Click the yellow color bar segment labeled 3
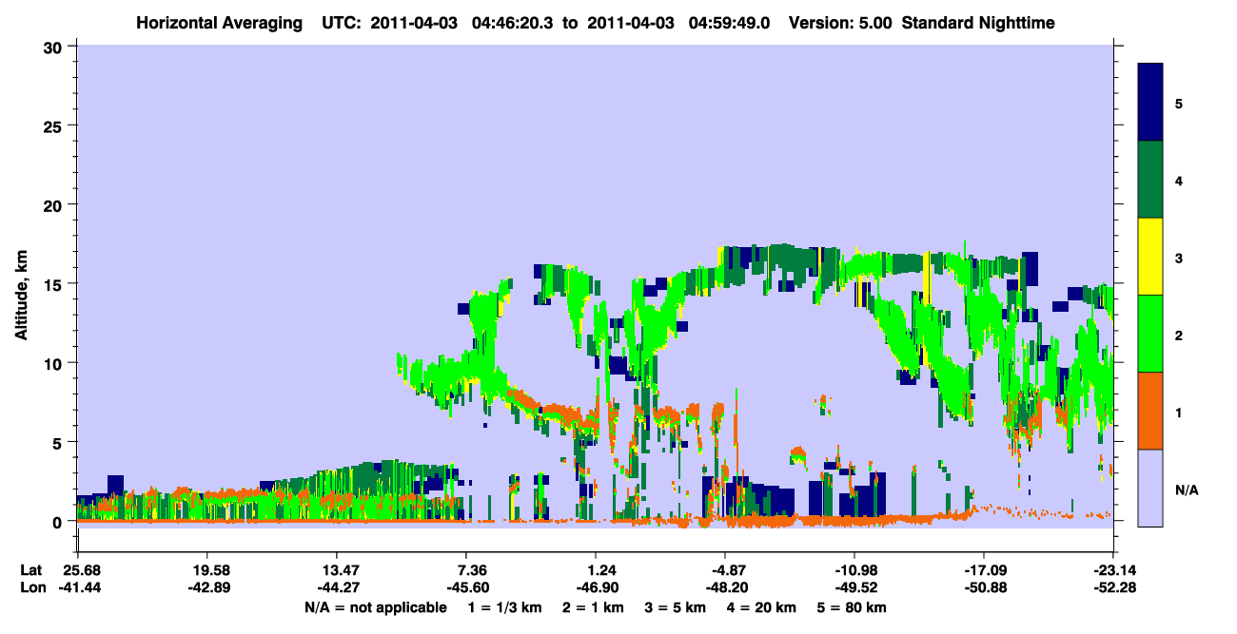Screen dimensions: 1237x634 1150,257
